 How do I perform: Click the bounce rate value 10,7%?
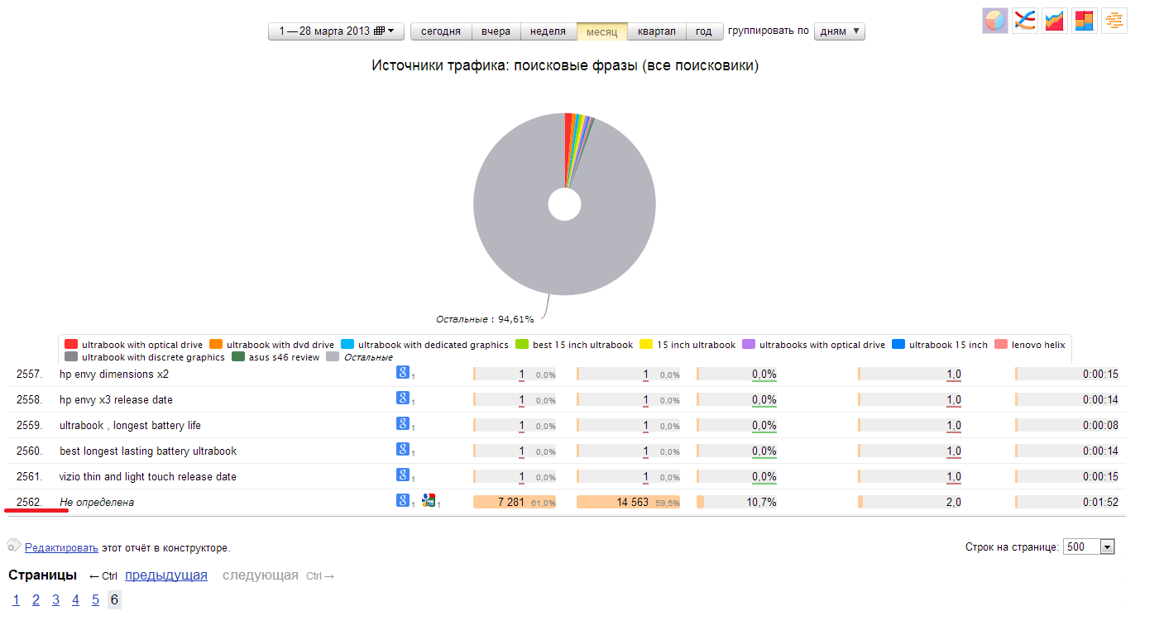(764, 502)
